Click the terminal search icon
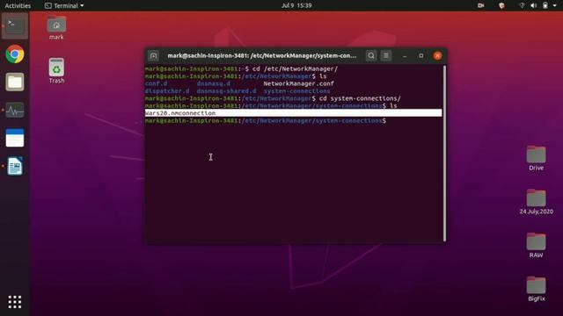Viewport: 563px width, 316px height. 371,56
